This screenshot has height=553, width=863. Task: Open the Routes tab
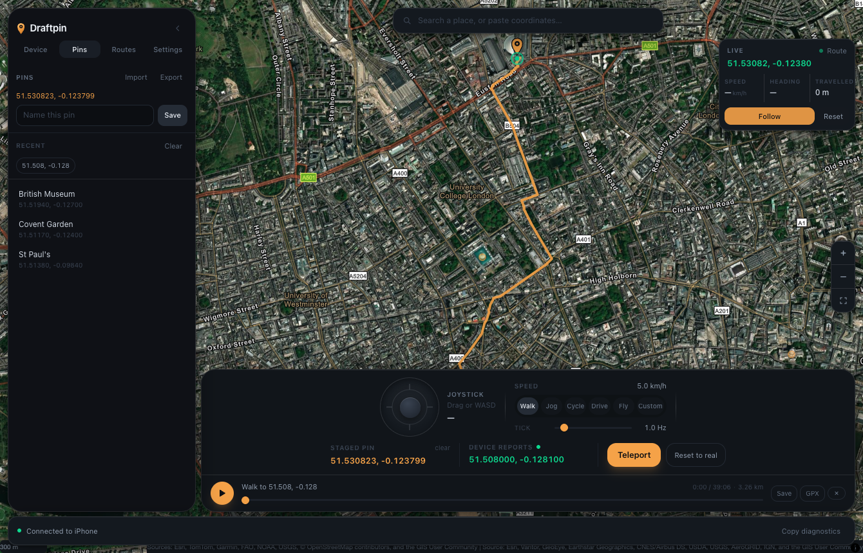pyautogui.click(x=124, y=50)
